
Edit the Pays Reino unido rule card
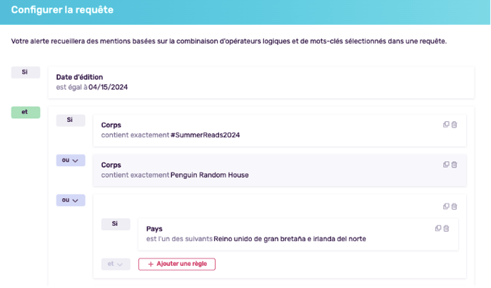point(298,235)
